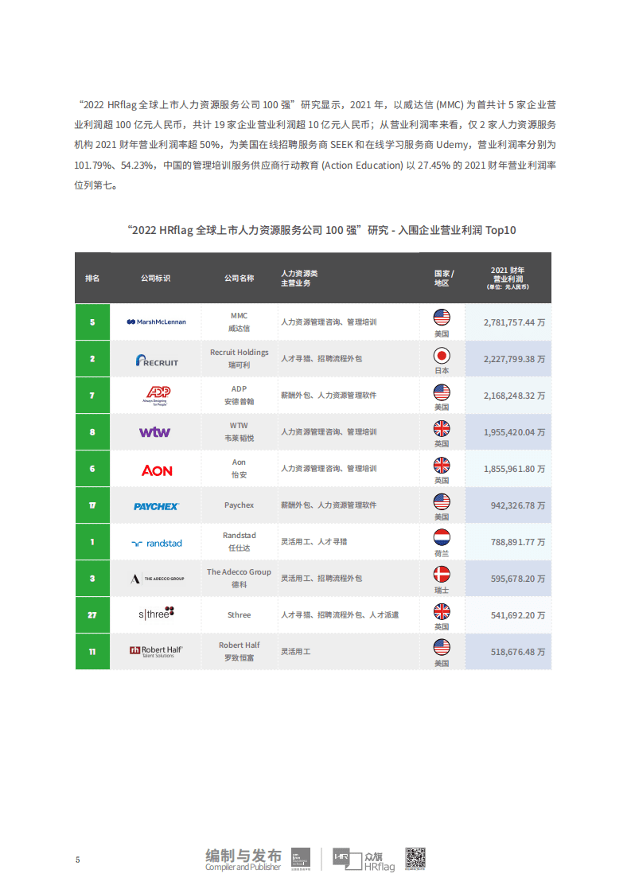
Task: Click the Netherlands flag icon
Action: pyautogui.click(x=442, y=537)
